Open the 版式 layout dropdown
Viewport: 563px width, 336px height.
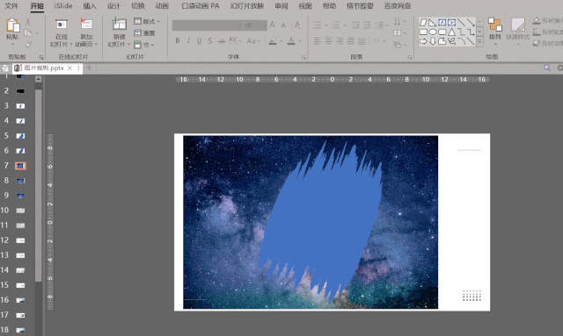pos(147,21)
